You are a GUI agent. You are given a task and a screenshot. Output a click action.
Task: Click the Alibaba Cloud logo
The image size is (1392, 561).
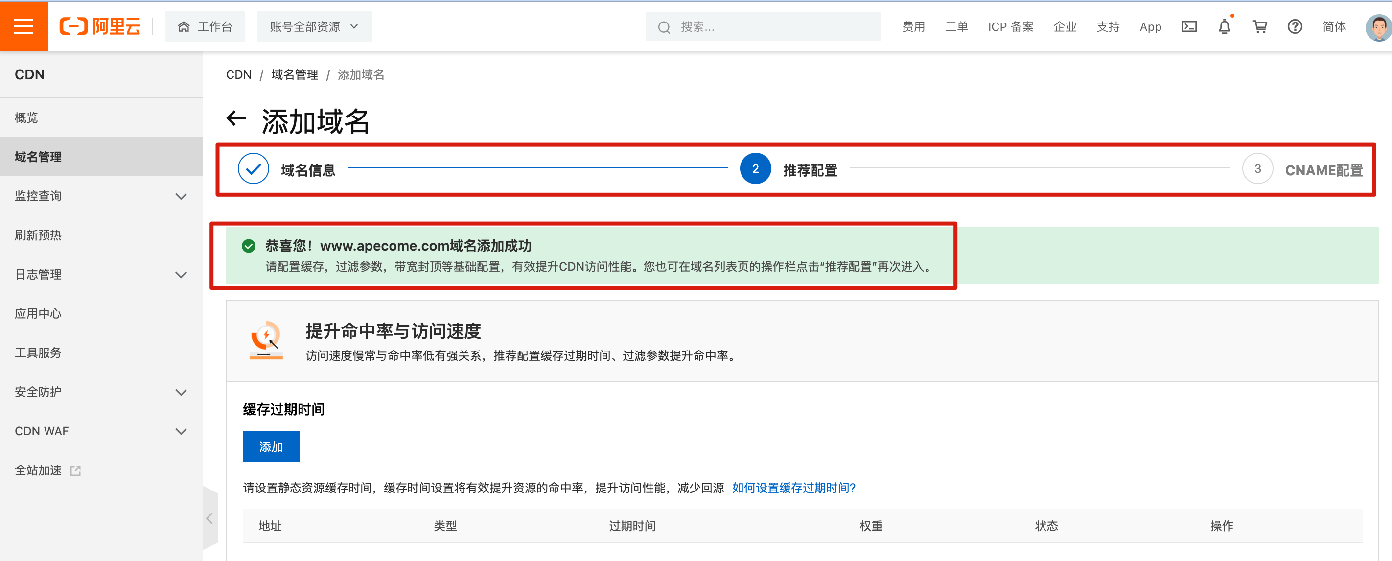100,26
